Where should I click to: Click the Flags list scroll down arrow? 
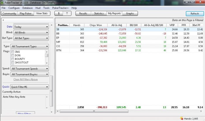point(47,63)
